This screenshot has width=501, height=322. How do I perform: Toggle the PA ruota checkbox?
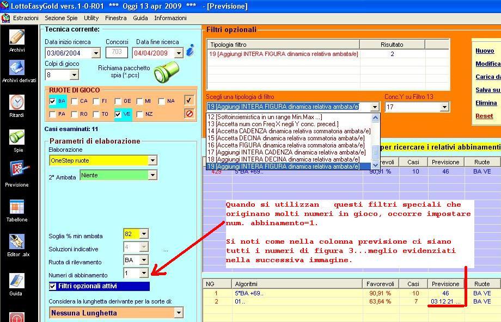[53, 114]
